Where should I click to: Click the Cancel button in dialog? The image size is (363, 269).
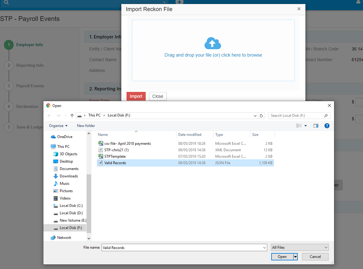pyautogui.click(x=315, y=257)
